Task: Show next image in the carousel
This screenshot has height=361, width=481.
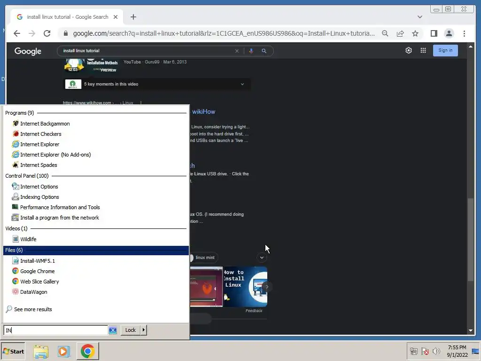Action: pos(267,287)
